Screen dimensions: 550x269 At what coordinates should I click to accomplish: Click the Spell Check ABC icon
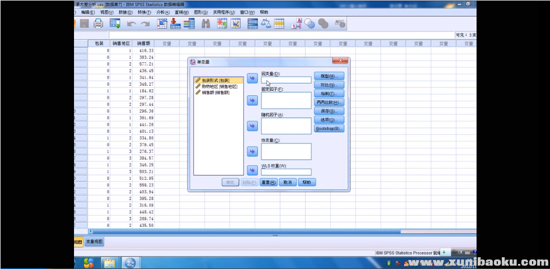pos(340,23)
